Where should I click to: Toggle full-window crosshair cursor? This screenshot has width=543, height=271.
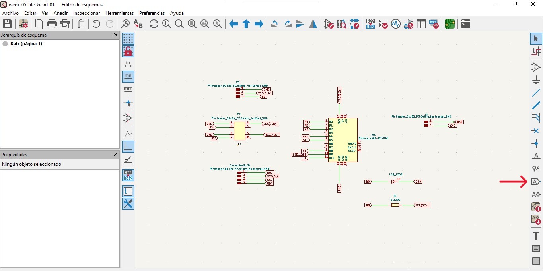[128, 103]
